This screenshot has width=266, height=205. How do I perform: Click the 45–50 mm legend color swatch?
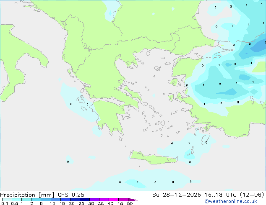pyautogui.click(x=123, y=200)
